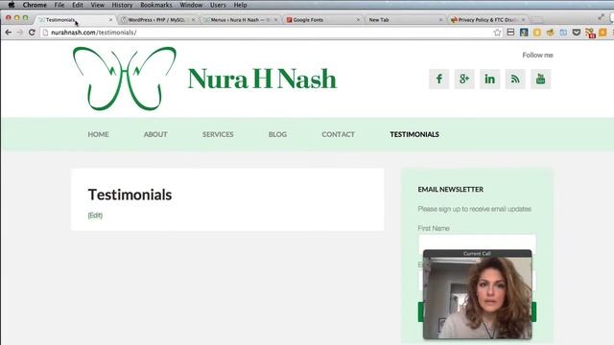The height and width of the screenshot is (345, 614).
Task: Open the Apple menu
Action: coord(12,5)
